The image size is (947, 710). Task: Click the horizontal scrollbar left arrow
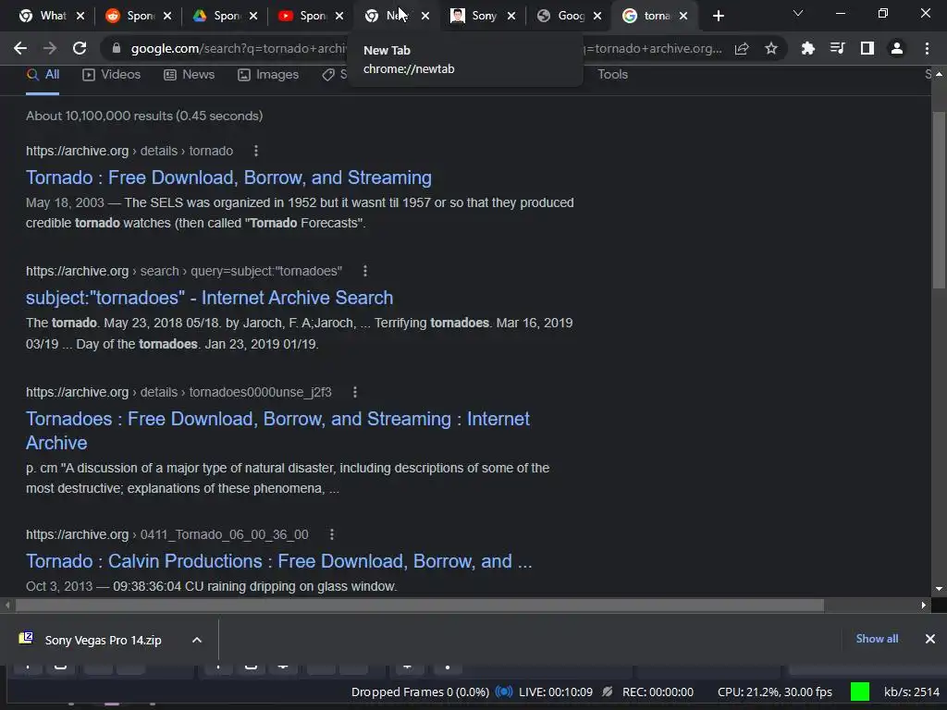7,605
